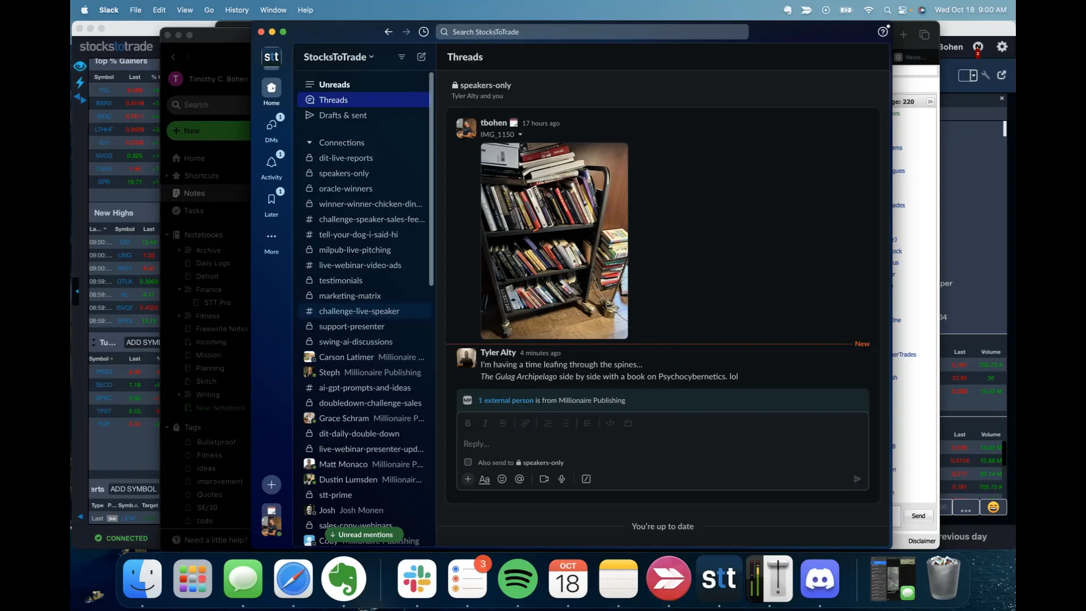Record an audio clip microphone icon
Viewport: 1086px width, 611px height.
click(x=562, y=479)
